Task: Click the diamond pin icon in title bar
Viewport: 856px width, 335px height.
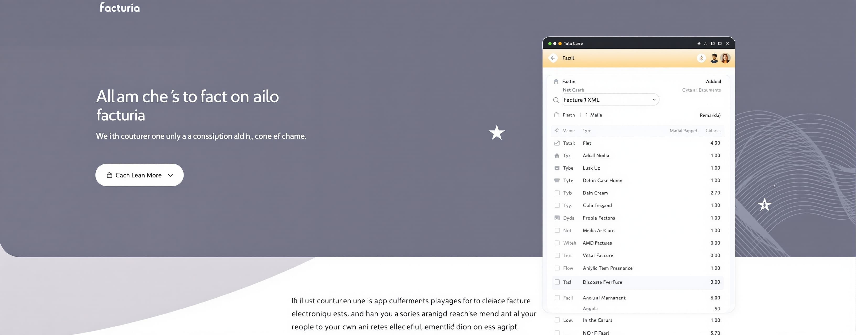Action: (699, 43)
